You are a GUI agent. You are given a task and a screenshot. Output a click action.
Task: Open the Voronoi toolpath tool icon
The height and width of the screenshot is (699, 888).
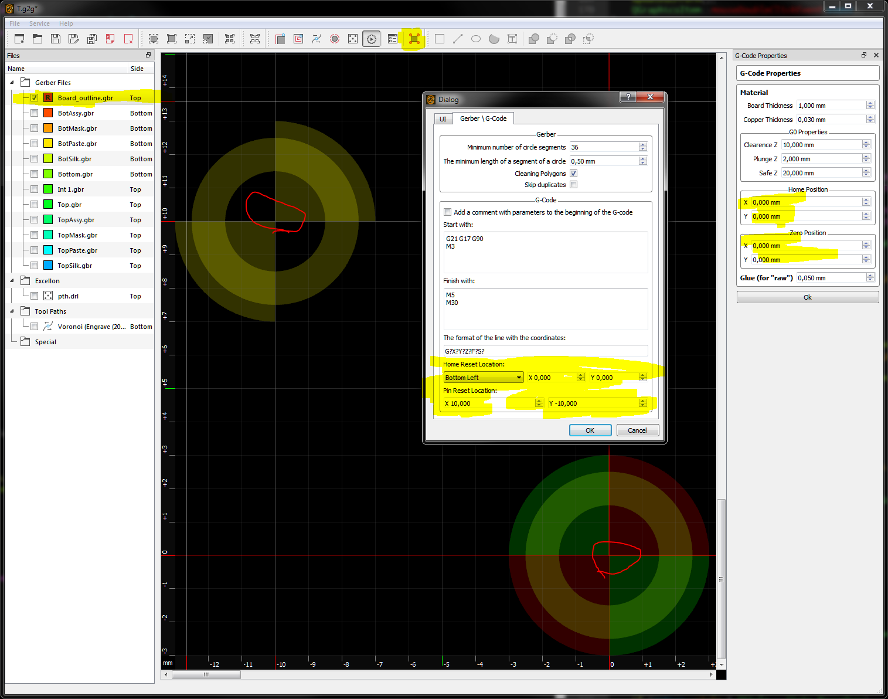pos(317,39)
